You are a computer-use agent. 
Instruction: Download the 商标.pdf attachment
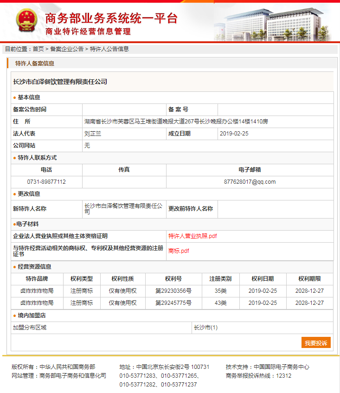point(179,251)
